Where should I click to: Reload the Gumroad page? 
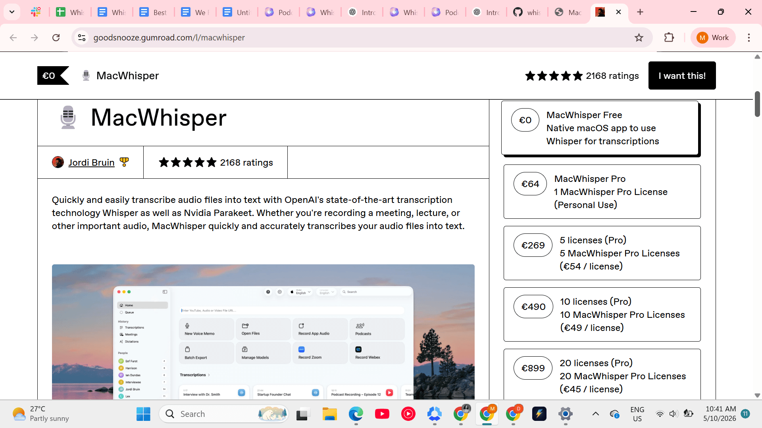pos(56,38)
